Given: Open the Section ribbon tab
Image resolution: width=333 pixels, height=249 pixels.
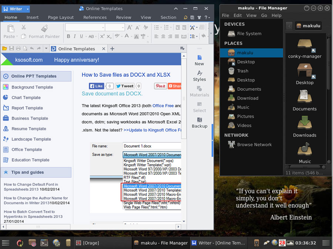Looking at the screenshot, I should (x=168, y=17).
